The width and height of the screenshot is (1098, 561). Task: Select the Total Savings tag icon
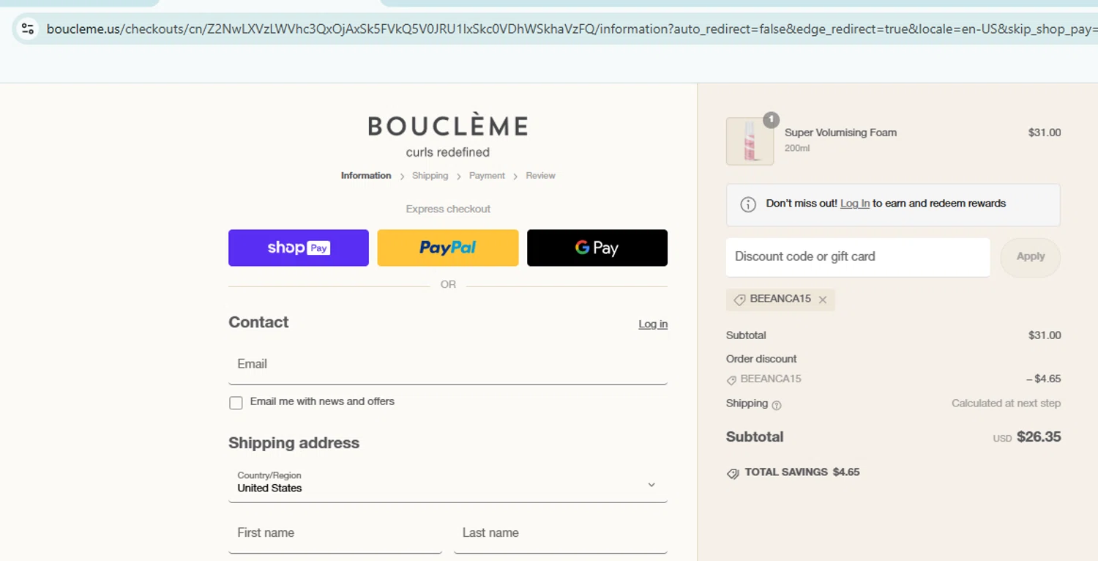point(733,473)
